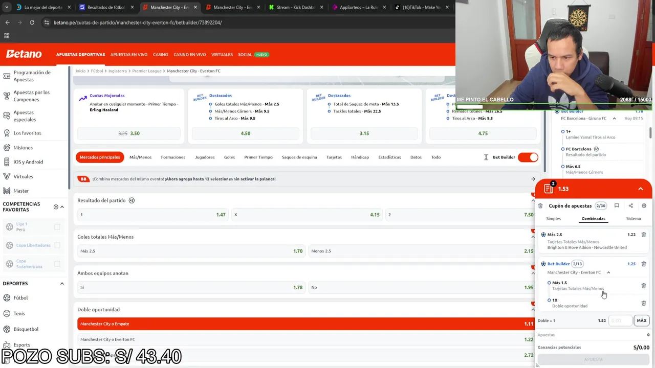
Task: Collapse the Deportes section
Action: pyautogui.click(x=62, y=283)
